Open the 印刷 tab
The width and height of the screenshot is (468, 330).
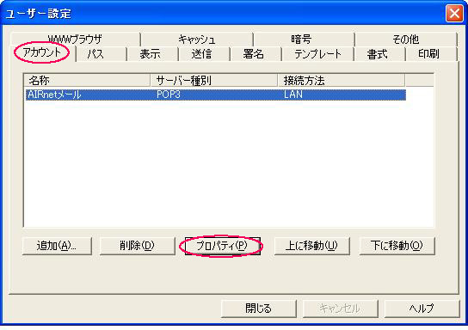pos(432,54)
